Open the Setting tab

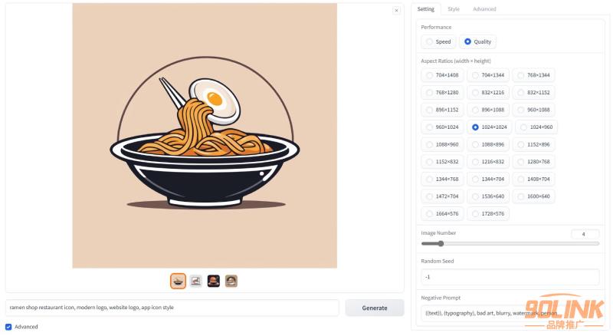pyautogui.click(x=426, y=9)
